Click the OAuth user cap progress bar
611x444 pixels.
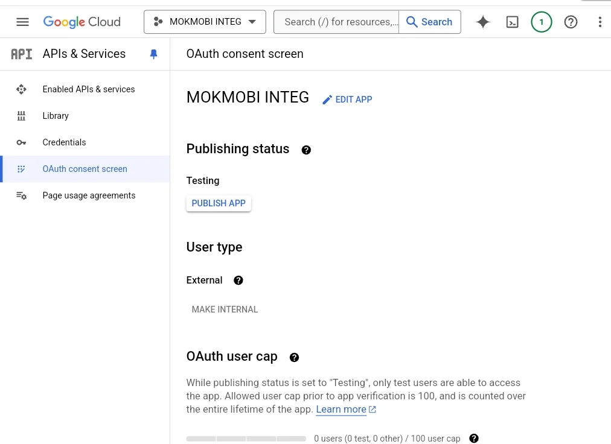(246, 439)
